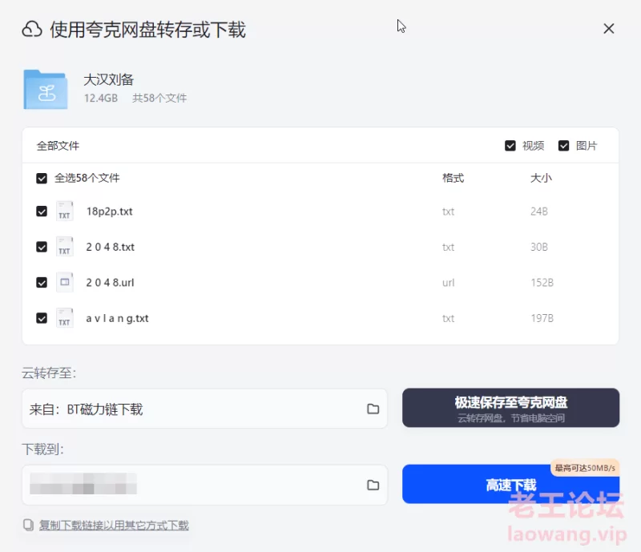Click the TXT icon for 18p2p.txt
641x552 pixels.
(x=65, y=212)
